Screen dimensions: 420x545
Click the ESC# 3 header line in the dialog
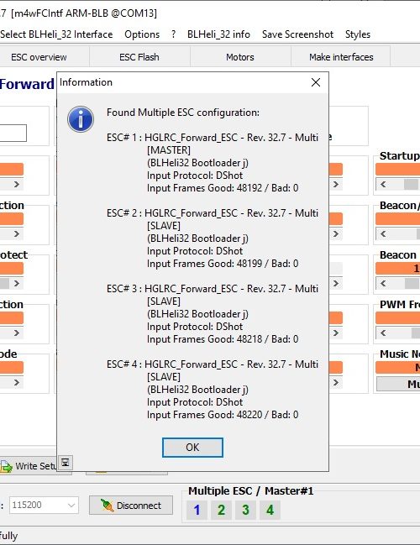[213, 289]
